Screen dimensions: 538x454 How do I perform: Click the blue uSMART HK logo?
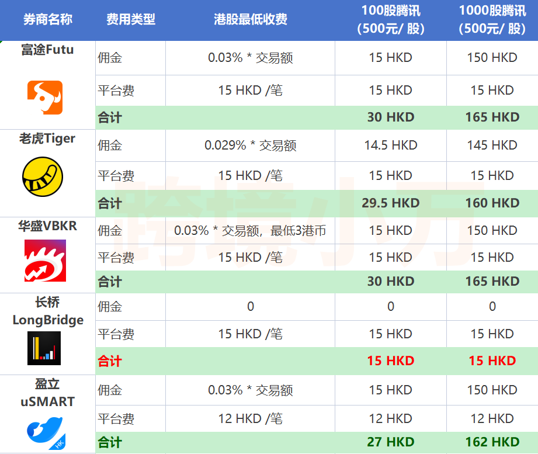(46, 434)
